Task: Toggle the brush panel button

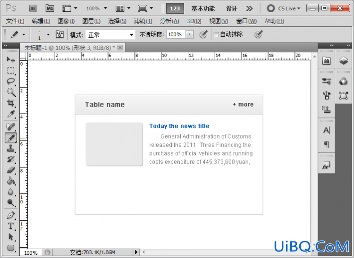Action: click(x=60, y=34)
